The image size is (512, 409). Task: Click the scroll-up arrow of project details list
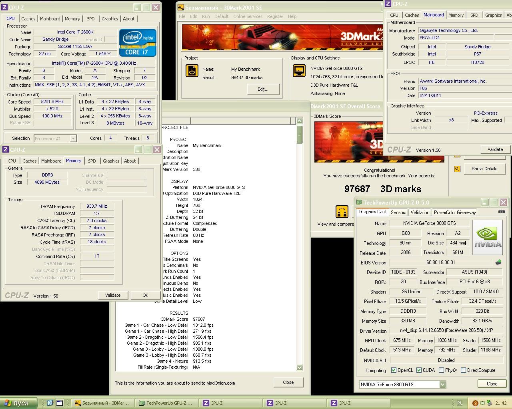click(x=300, y=121)
